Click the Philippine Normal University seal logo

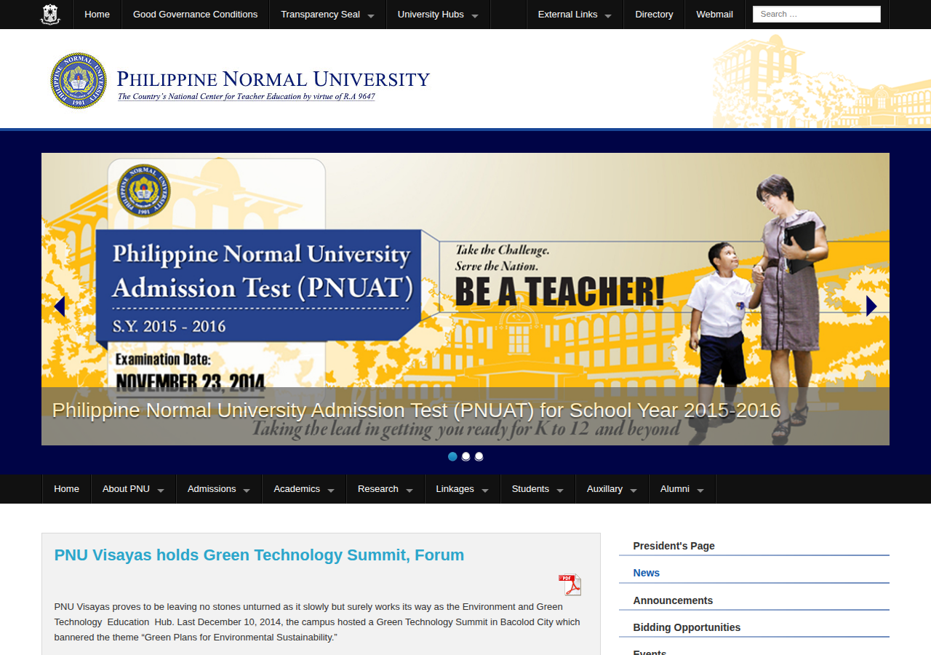click(78, 81)
